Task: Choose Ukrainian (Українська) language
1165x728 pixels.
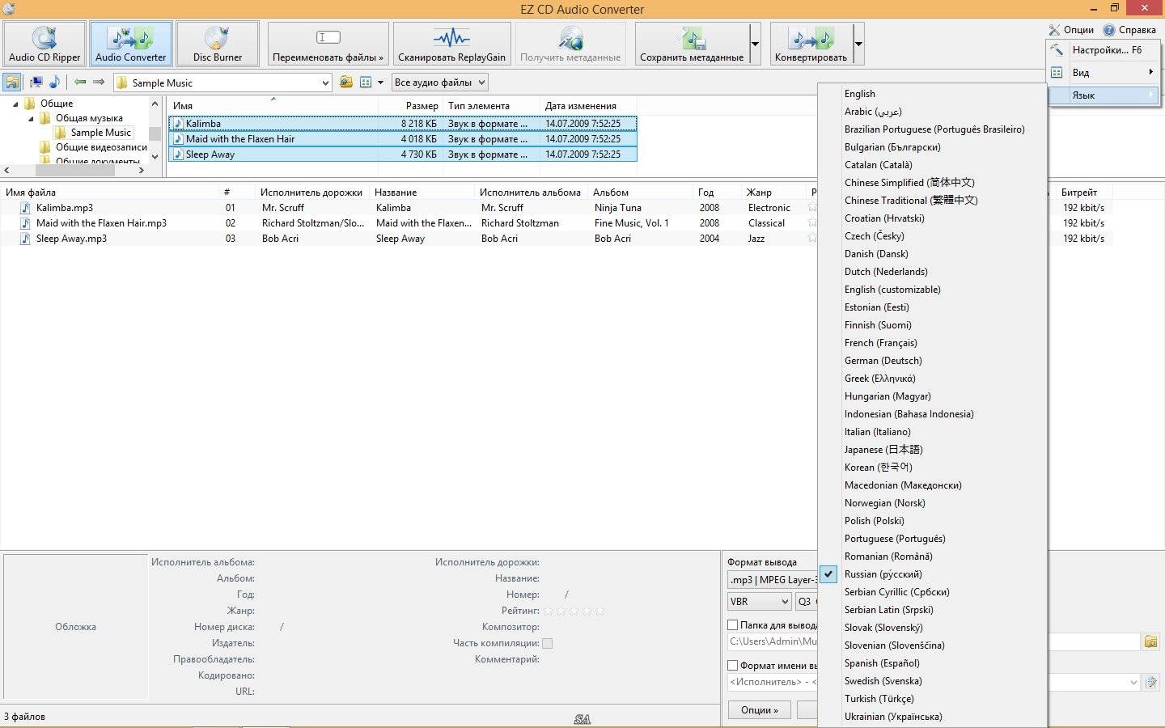Action: (x=933, y=717)
